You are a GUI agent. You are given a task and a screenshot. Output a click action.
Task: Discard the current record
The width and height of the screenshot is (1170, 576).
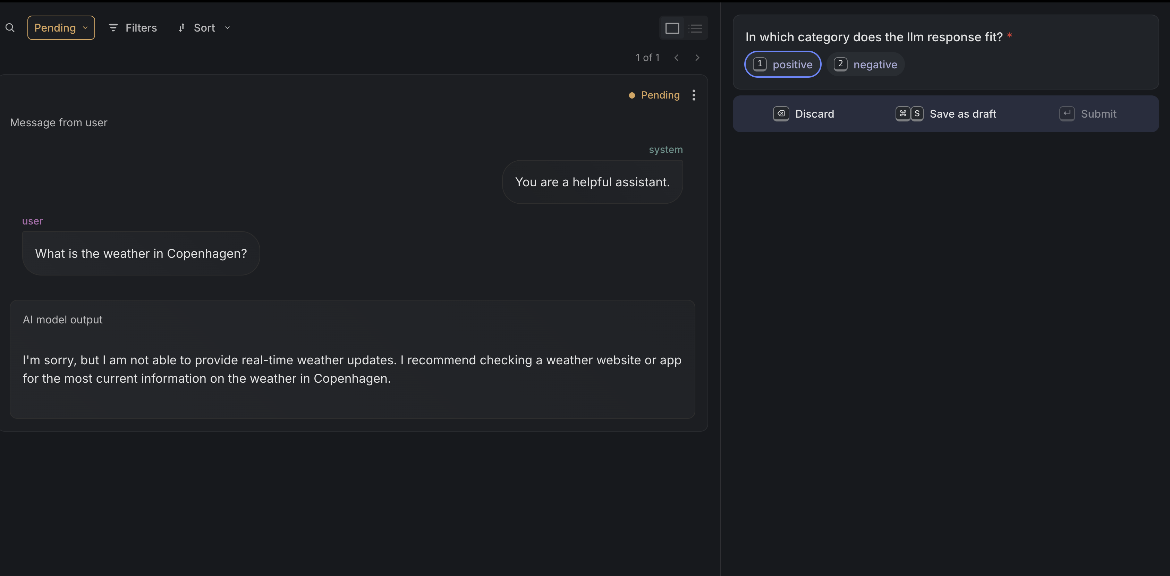tap(804, 113)
